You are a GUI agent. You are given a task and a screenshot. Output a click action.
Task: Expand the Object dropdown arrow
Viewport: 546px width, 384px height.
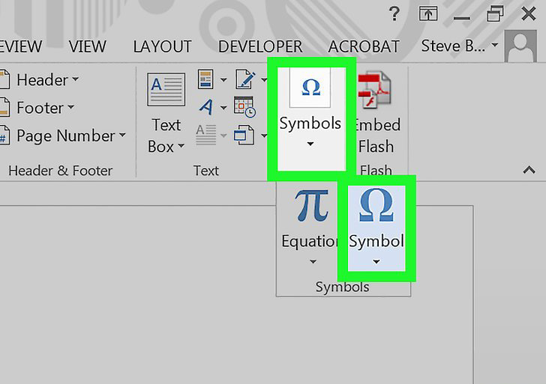coord(264,135)
